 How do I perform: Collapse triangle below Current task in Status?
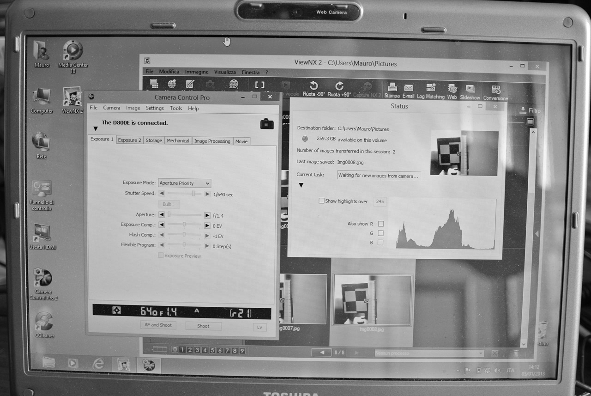tap(301, 185)
